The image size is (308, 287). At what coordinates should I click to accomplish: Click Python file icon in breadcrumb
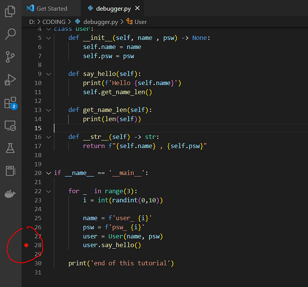tap(78, 22)
